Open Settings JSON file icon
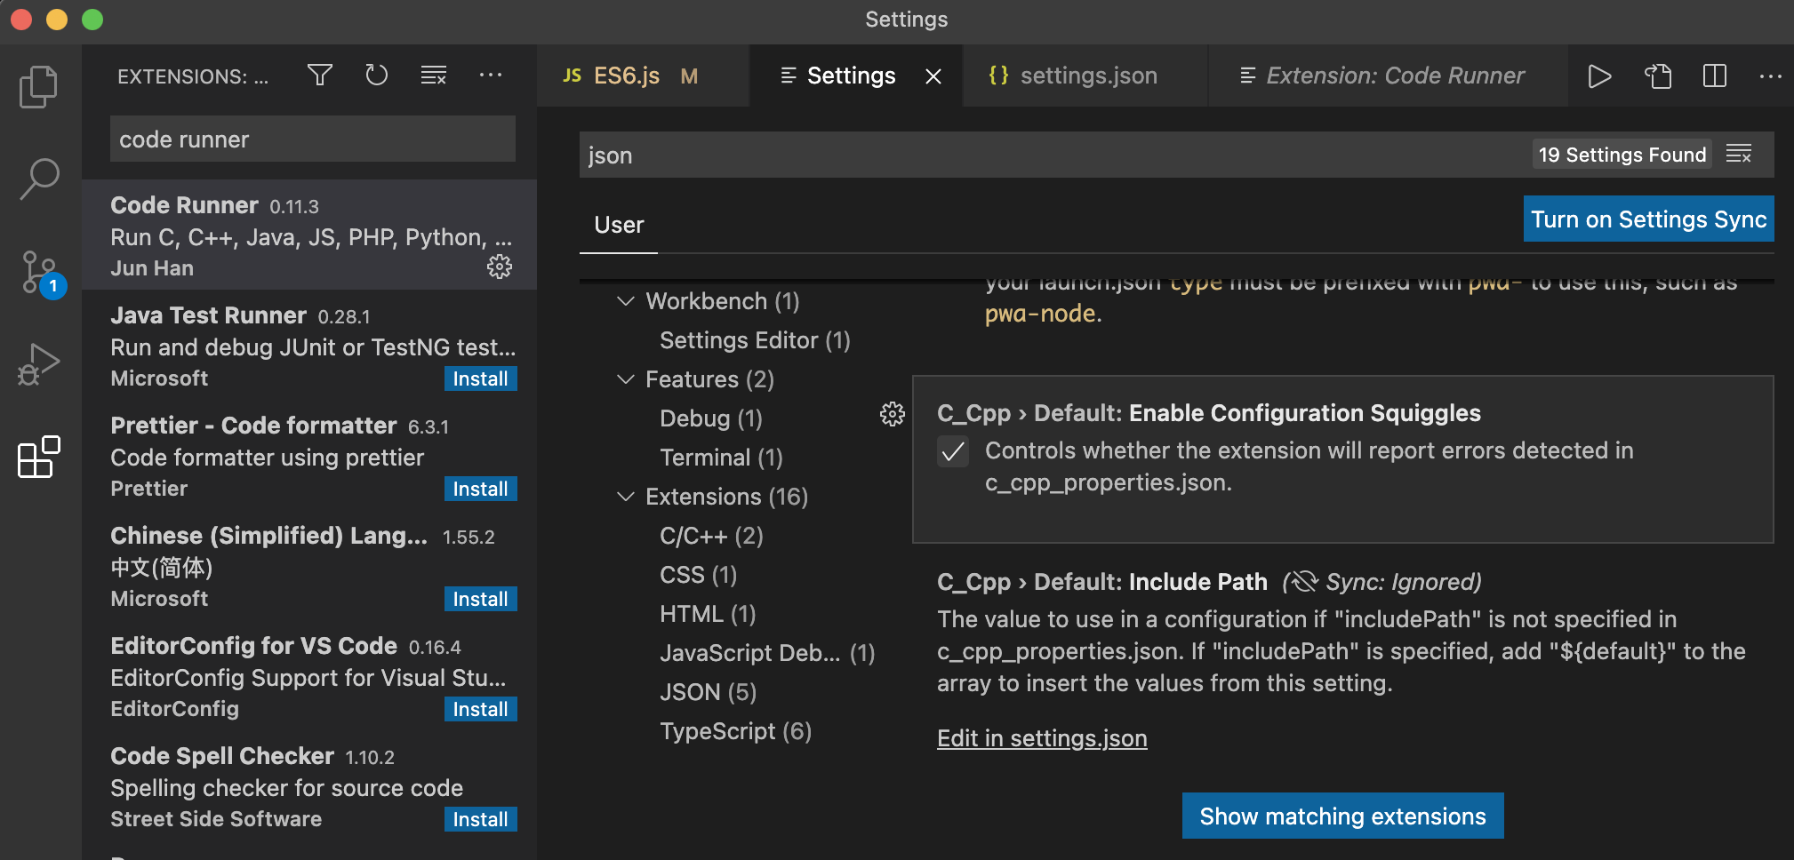Image resolution: width=1794 pixels, height=860 pixels. click(1658, 76)
